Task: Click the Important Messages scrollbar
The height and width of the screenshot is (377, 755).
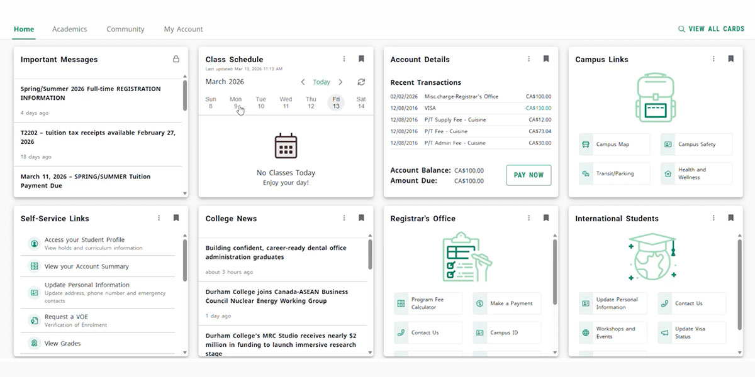Action: tap(184, 96)
